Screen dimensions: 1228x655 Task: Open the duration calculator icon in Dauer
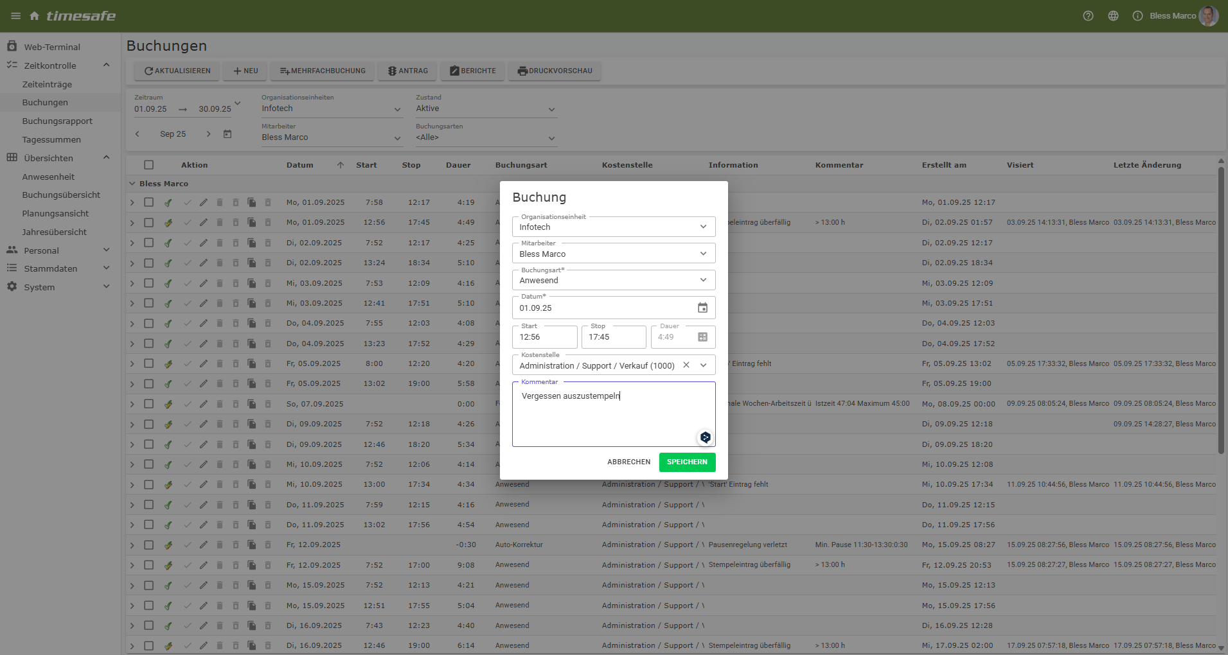point(702,337)
